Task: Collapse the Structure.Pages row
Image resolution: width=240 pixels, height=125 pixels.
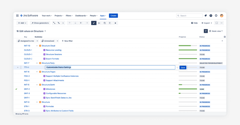Action: 37,72
